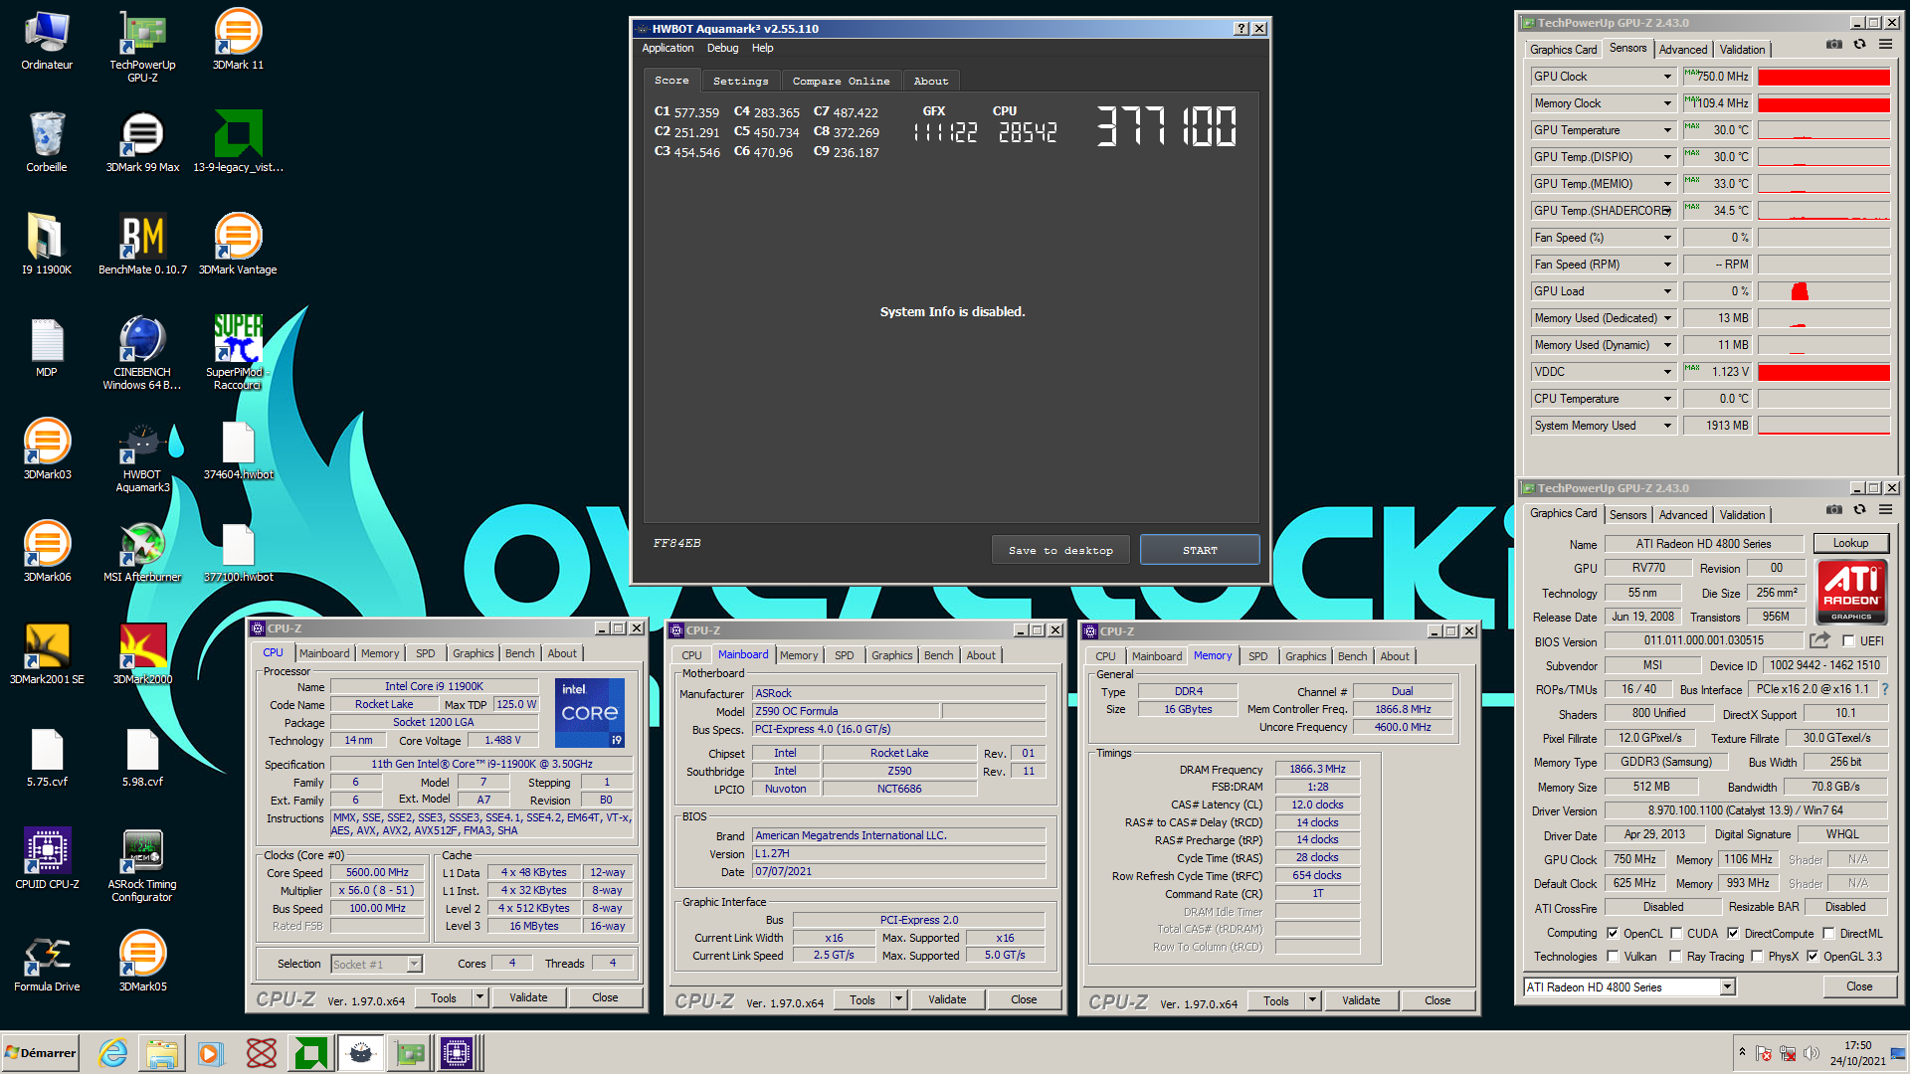Open Tools dropdown arrow in CPU tab CPU-Z window
The height and width of the screenshot is (1074, 1910).
tap(479, 997)
